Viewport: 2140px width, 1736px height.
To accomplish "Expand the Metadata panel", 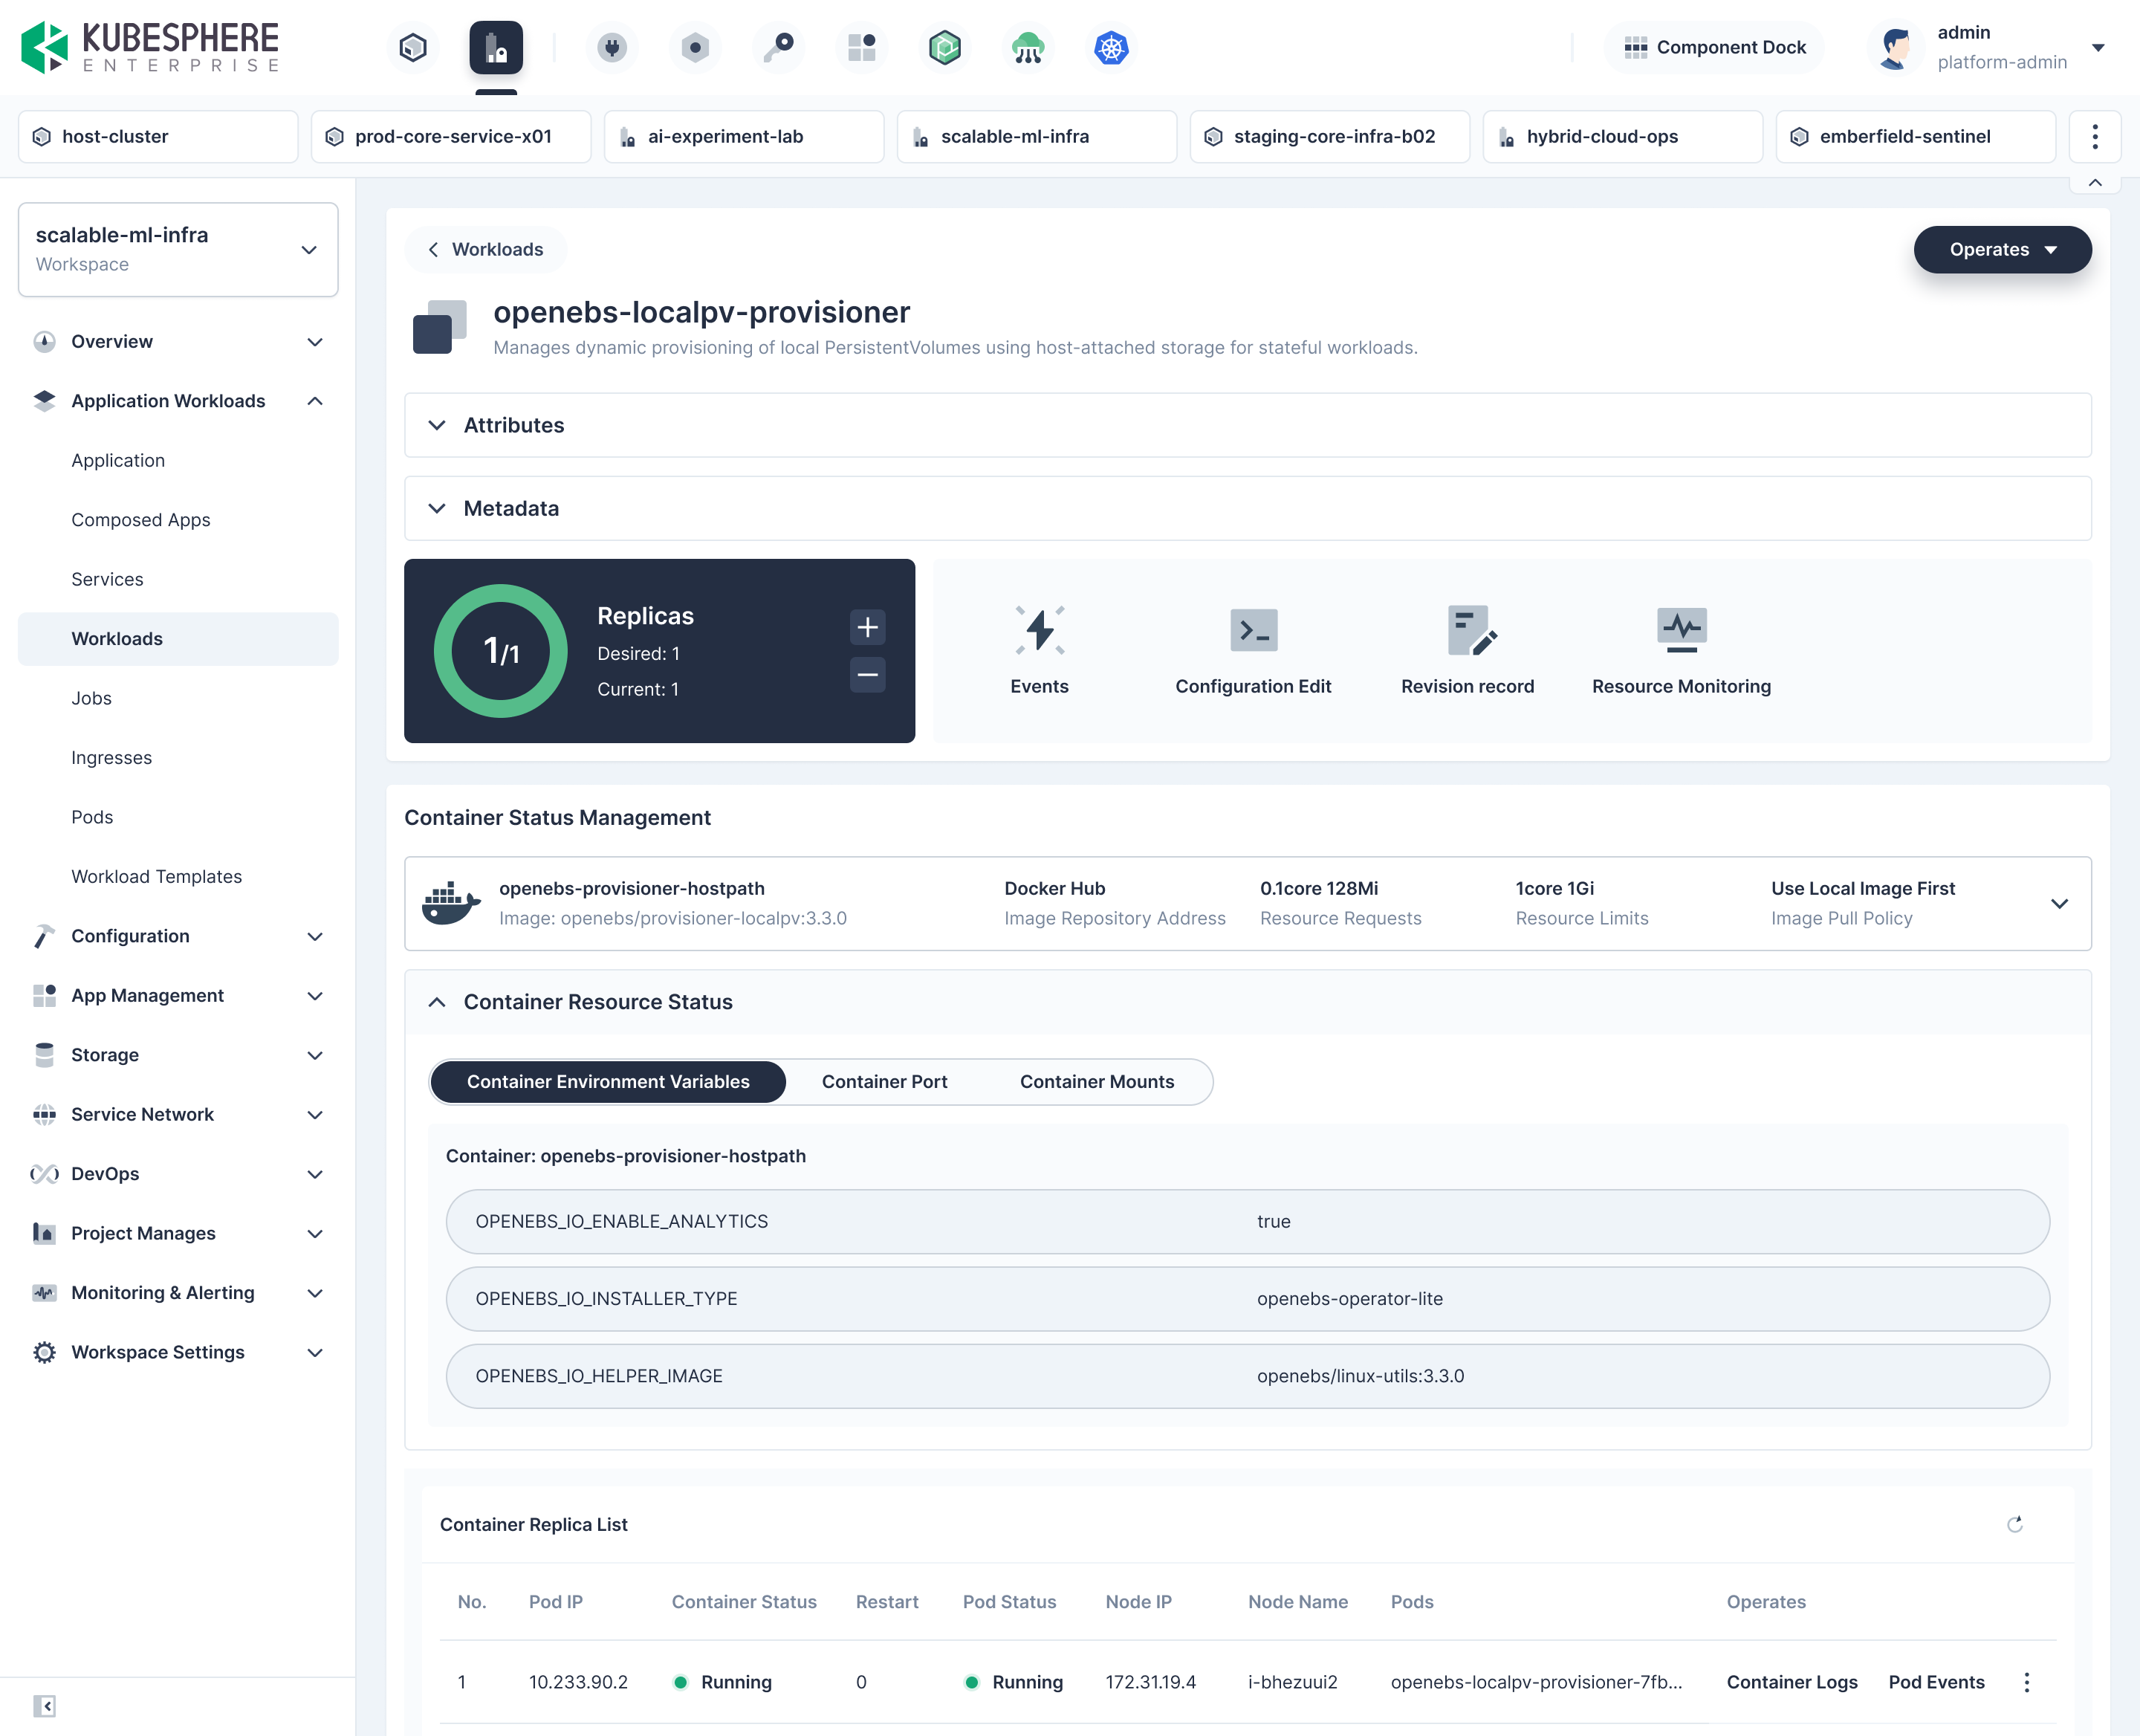I will 1247,508.
